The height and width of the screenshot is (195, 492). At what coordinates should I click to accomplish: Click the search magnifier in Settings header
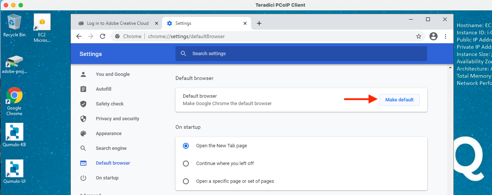(184, 54)
